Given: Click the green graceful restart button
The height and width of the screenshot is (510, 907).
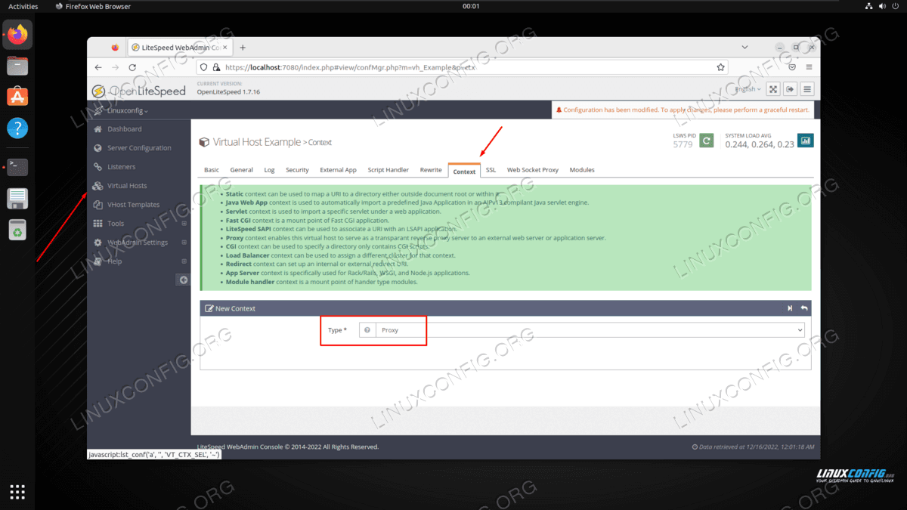Looking at the screenshot, I should pos(706,141).
